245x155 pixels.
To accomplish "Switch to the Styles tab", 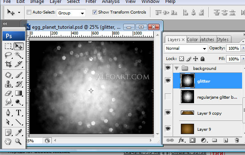I will [222, 39].
